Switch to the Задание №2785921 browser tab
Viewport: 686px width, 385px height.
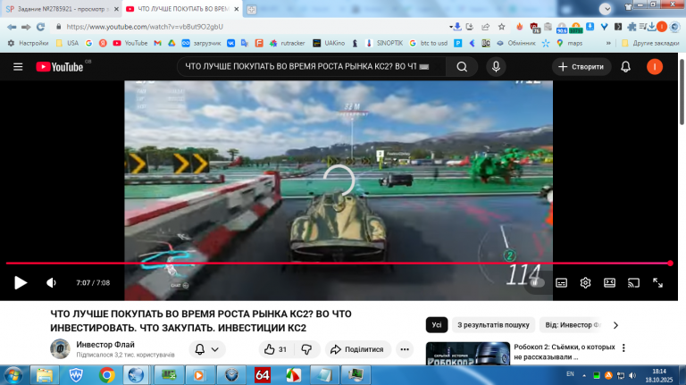click(x=62, y=9)
